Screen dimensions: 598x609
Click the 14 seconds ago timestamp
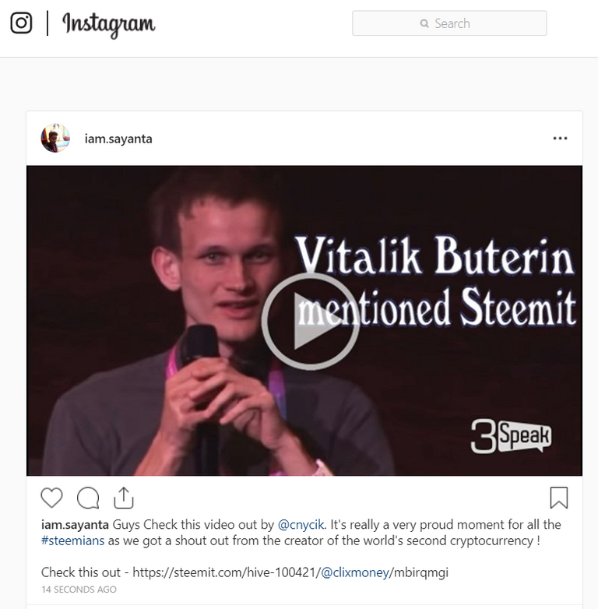point(79,590)
